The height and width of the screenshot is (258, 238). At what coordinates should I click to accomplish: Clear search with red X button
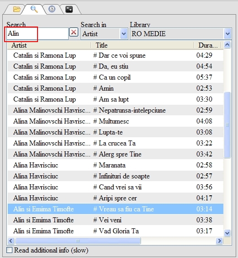pyautogui.click(x=74, y=32)
